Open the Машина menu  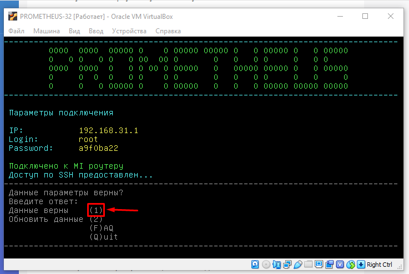46,31
